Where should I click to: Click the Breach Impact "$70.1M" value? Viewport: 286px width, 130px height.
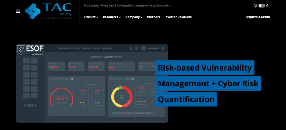point(94,67)
